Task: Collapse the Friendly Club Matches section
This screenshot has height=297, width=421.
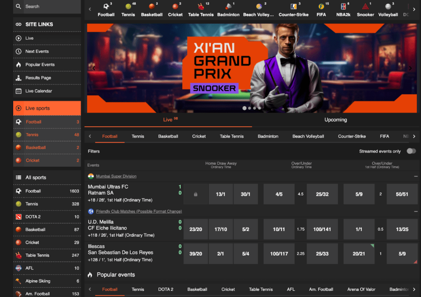Action: pos(416,212)
